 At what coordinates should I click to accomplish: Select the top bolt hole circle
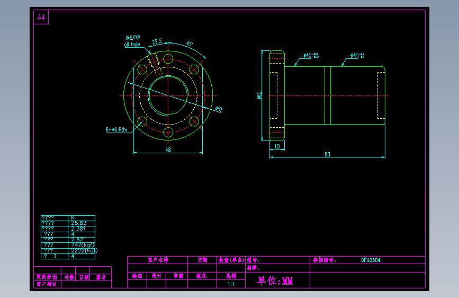click(168, 59)
